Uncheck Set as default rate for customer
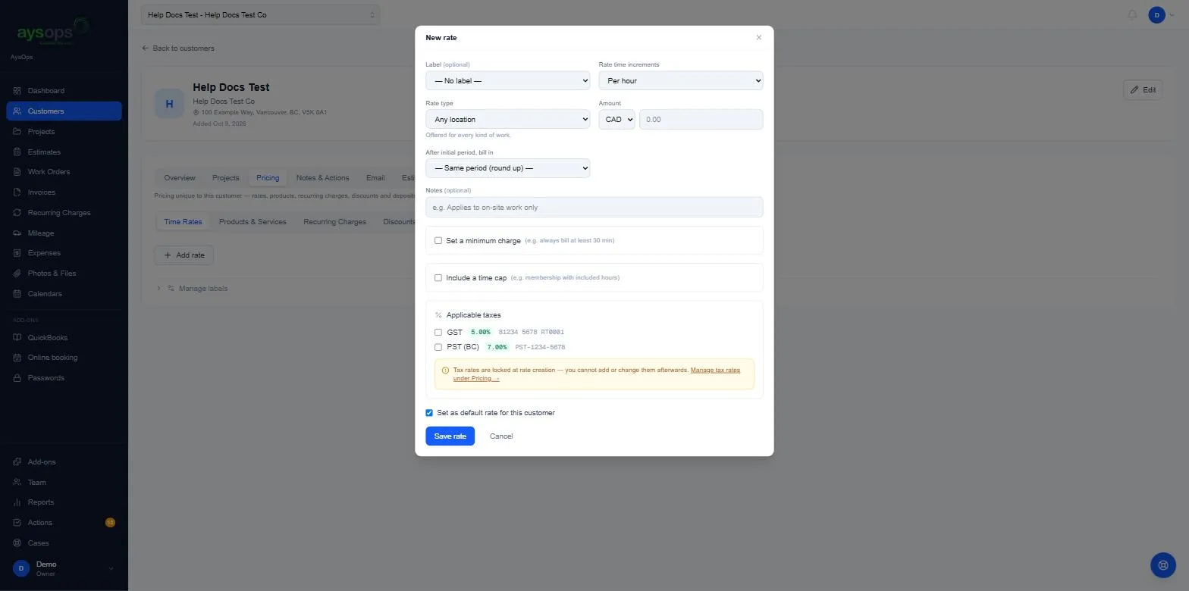The image size is (1189, 591). (429, 413)
